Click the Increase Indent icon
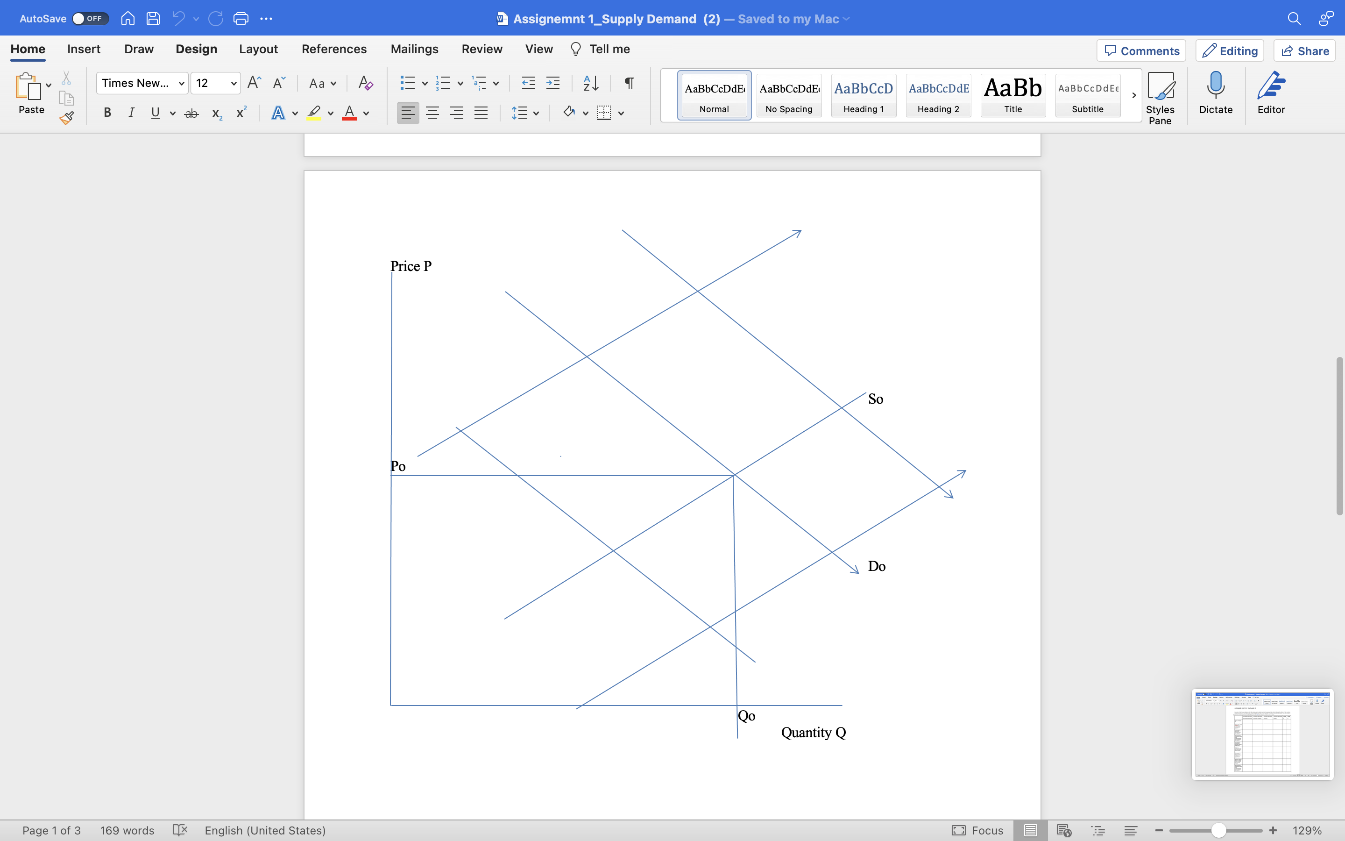The height and width of the screenshot is (841, 1345). (553, 84)
